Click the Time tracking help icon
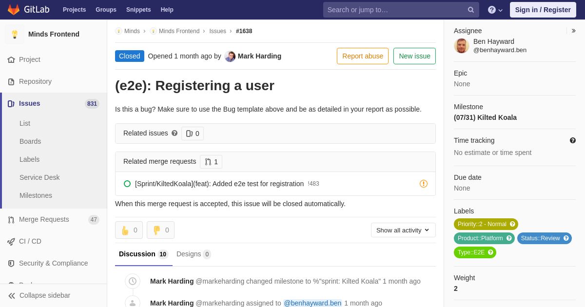The image size is (585, 307). pyautogui.click(x=573, y=140)
